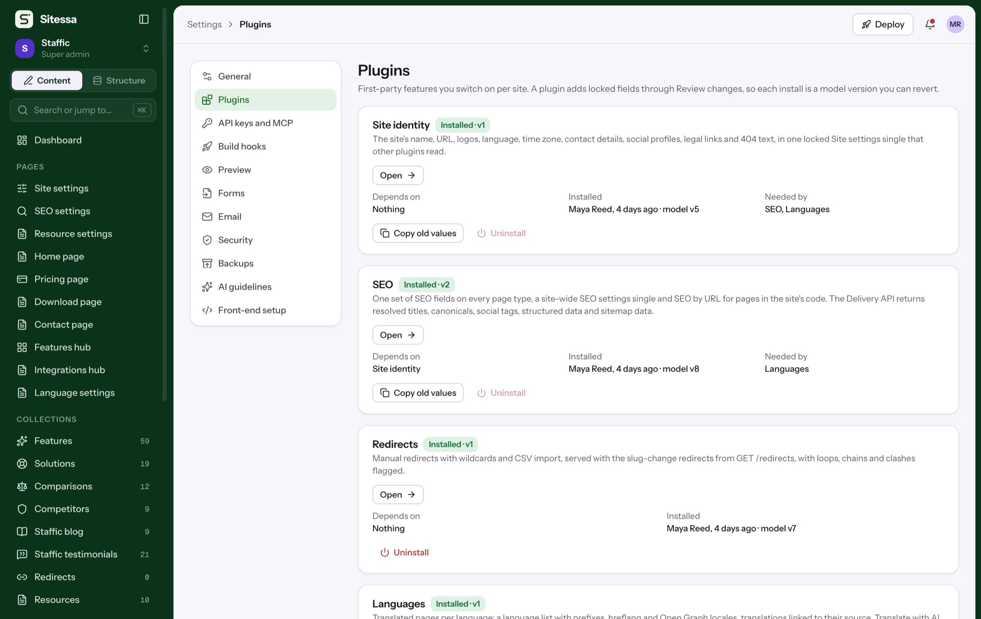Open Site settings page in sidebar

(83, 188)
